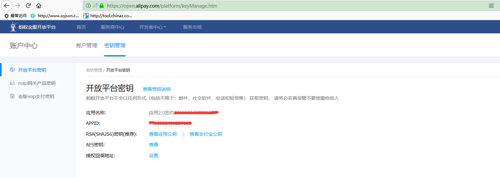Click 查看 next to AES密钥
The image size is (500, 178).
point(154,145)
